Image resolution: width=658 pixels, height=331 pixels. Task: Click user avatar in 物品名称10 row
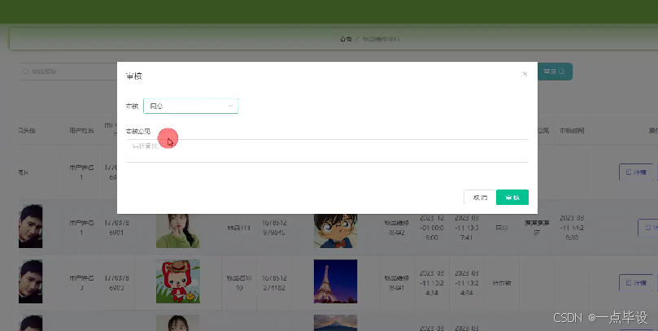[30, 281]
